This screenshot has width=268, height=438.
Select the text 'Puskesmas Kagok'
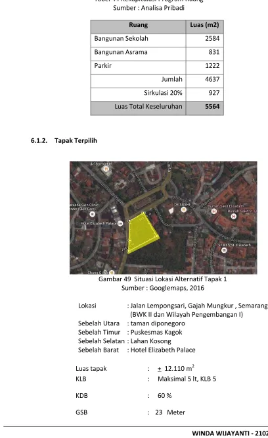tap(156, 332)
